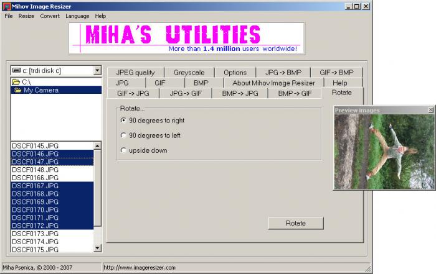
Task: Click the disk drive icon in drive selector
Action: click(16, 70)
